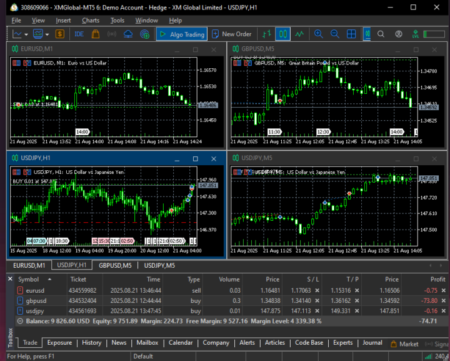
Task: Switch to the GBPUSD,M5 chart tab
Action: (115, 265)
